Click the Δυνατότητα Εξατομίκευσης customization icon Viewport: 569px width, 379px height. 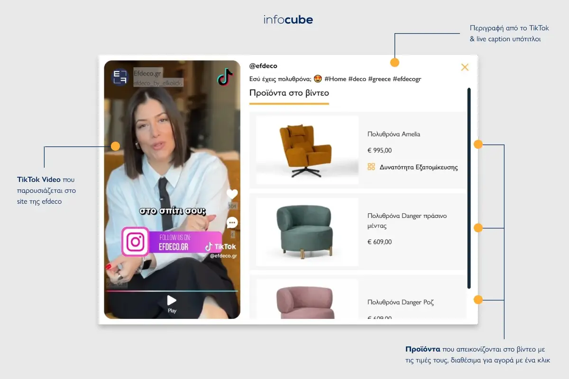pyautogui.click(x=371, y=167)
